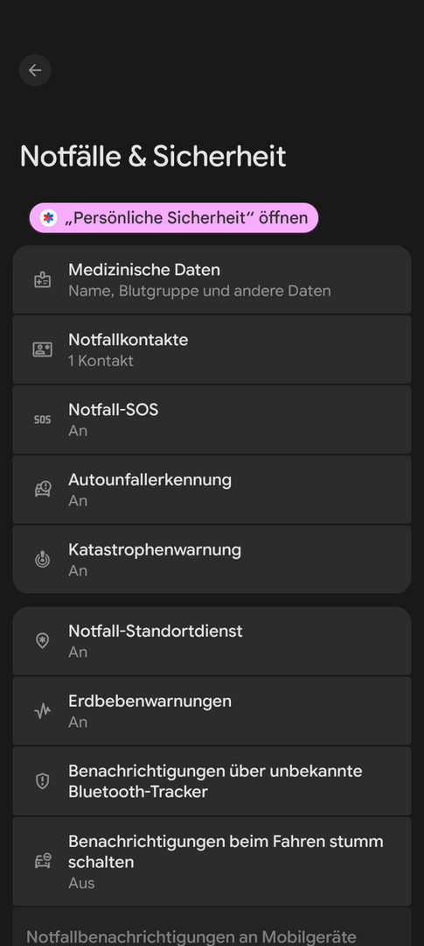Select Notfall-Standortdienst option
Viewport: 424px width, 946px height.
click(x=212, y=640)
